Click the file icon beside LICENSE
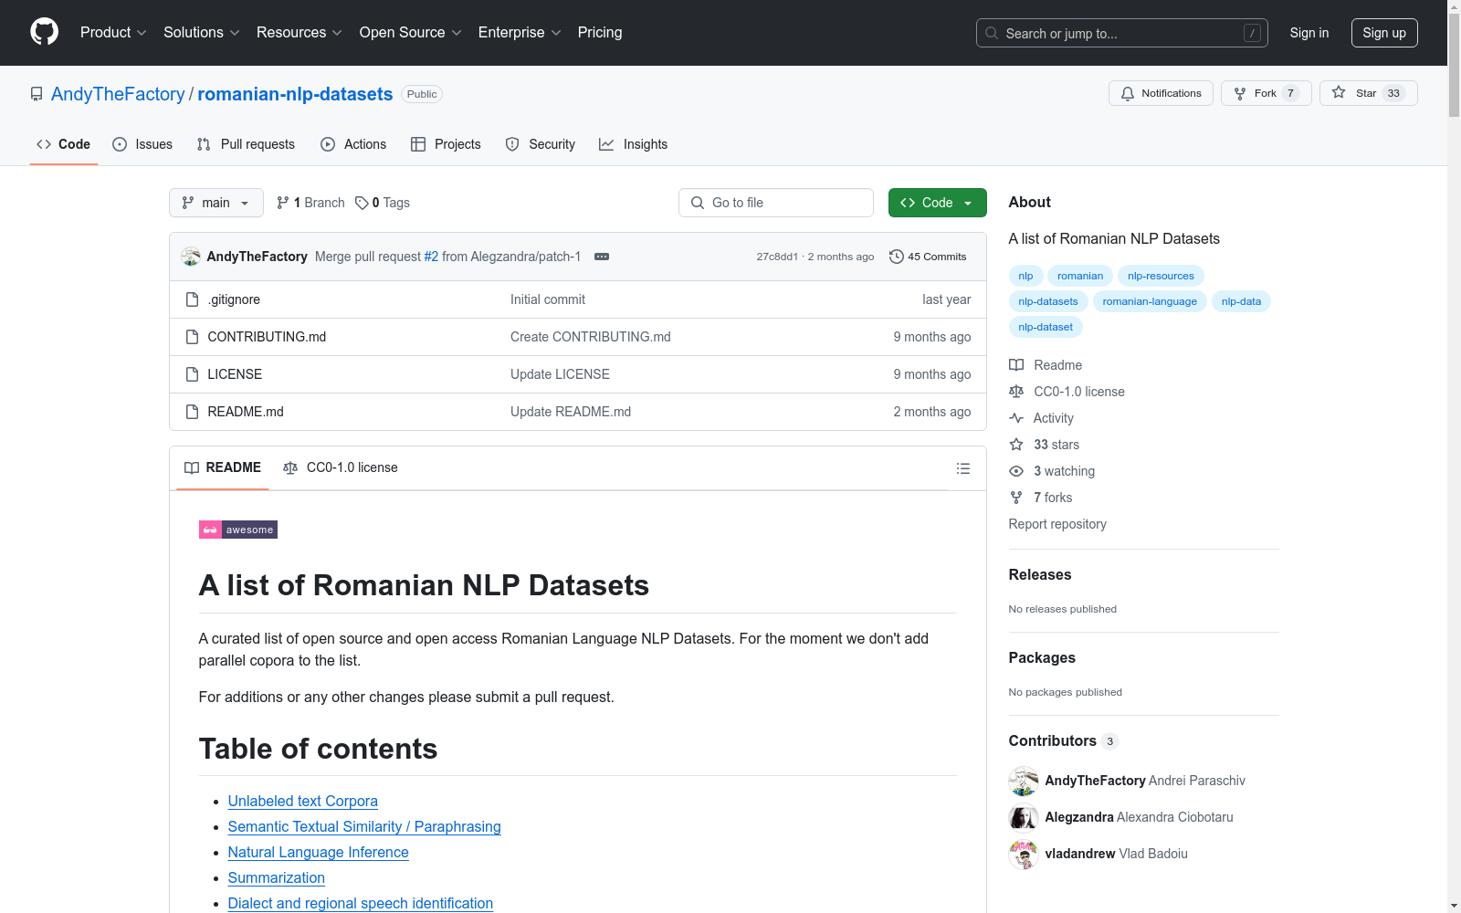This screenshot has height=913, width=1461. 192,374
